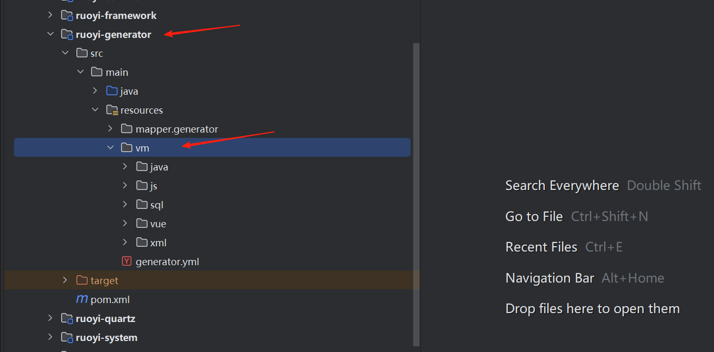
Task: Click the resources root folder icon
Action: [111, 110]
